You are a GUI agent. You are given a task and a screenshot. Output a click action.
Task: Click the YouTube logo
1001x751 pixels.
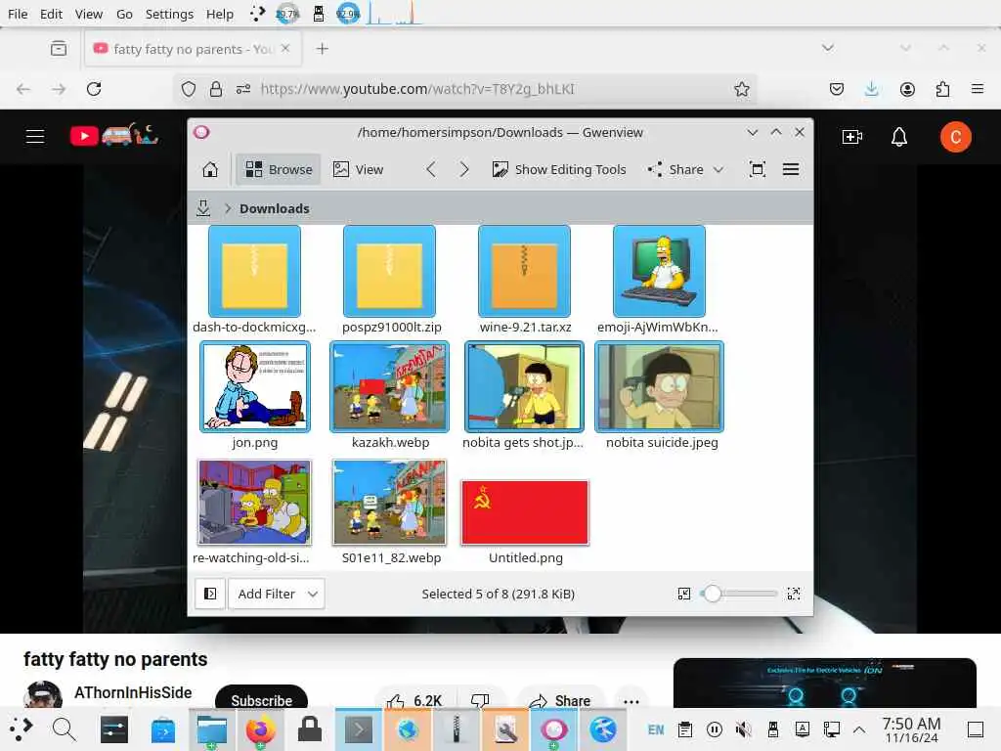114,135
